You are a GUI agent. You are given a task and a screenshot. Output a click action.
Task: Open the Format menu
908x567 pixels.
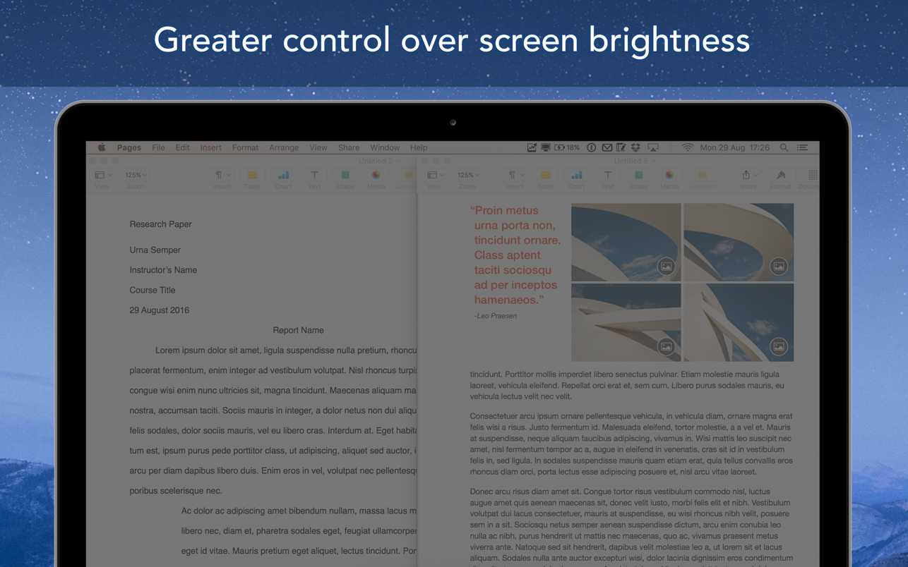245,148
